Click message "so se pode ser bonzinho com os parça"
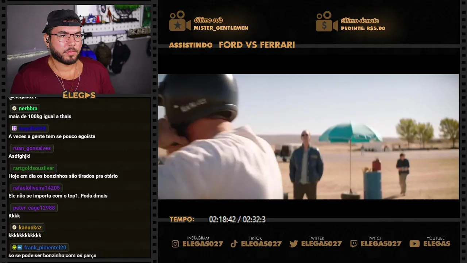Screen dimensions: 467x263 click(52, 255)
